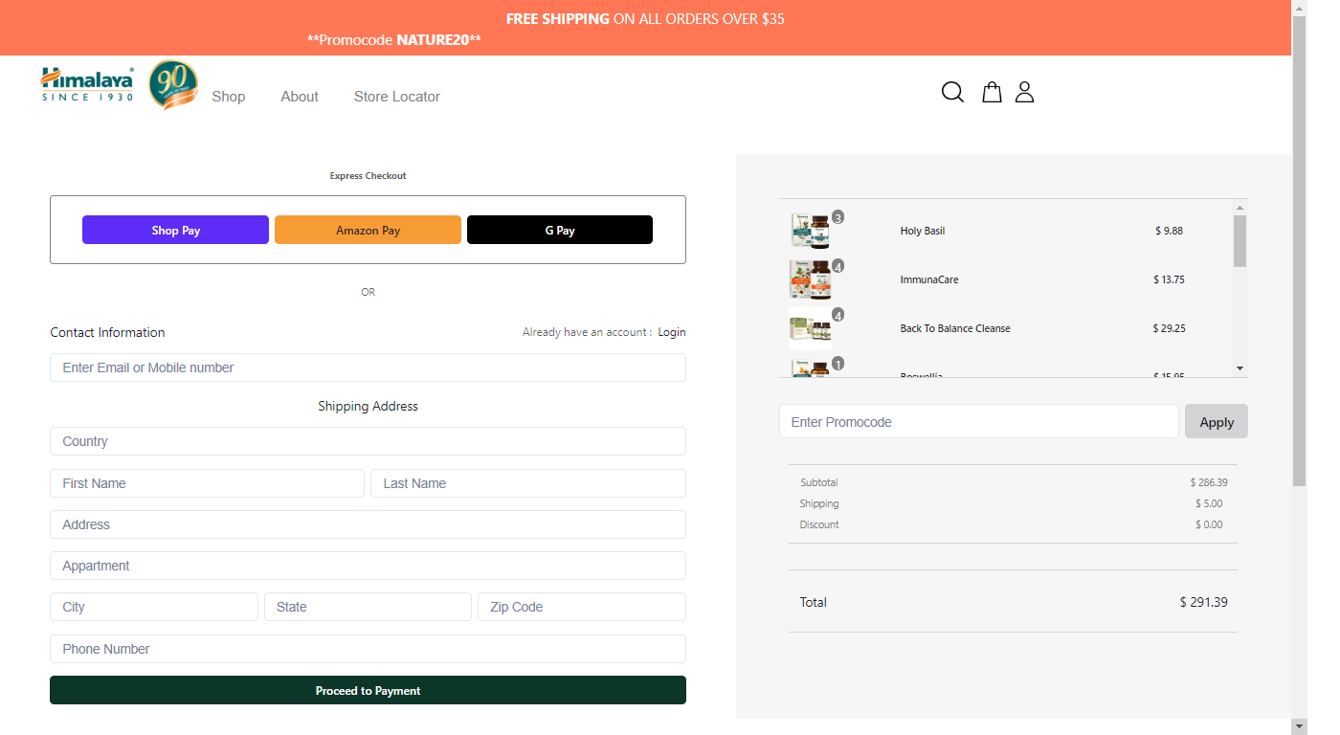
Task: Click the ImmunaCare product name
Action: tap(929, 279)
